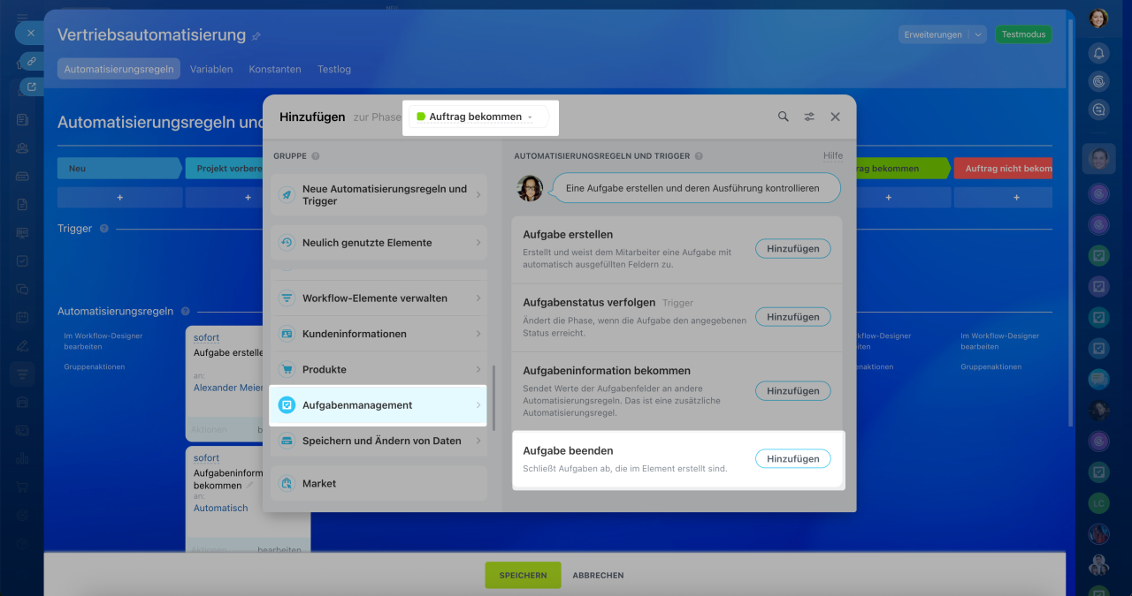This screenshot has height=596, width=1132.
Task: Click sofort link on Aufgabeninformation bekommen card
Action: click(x=206, y=458)
